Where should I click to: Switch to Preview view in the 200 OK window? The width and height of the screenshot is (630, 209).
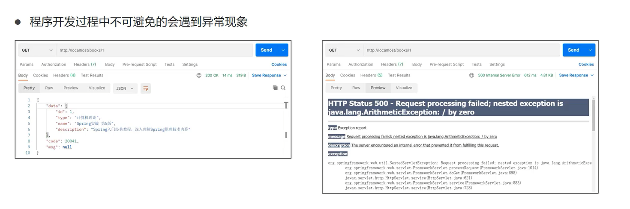[x=71, y=88]
